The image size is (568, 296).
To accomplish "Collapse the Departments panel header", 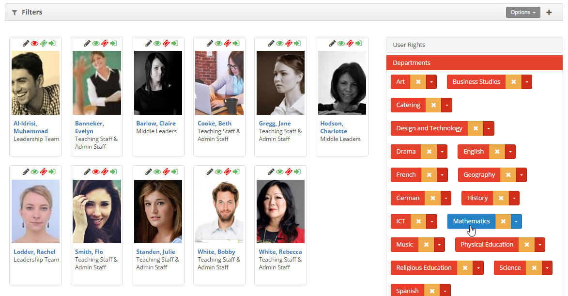I will [x=474, y=63].
